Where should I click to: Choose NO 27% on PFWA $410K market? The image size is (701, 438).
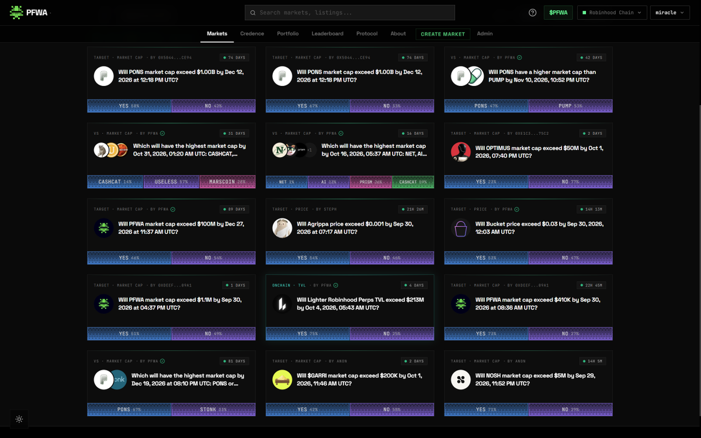pyautogui.click(x=571, y=333)
